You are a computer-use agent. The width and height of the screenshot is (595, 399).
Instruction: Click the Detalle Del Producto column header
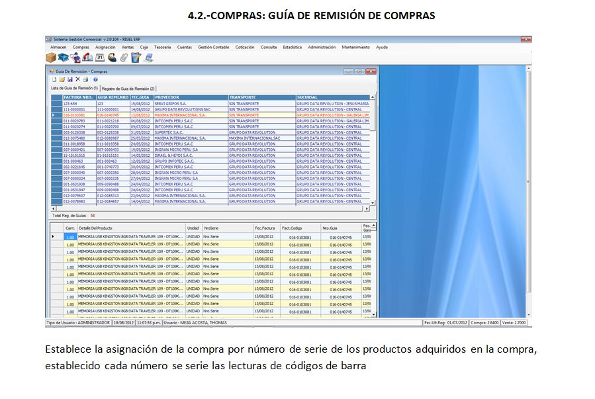131,228
